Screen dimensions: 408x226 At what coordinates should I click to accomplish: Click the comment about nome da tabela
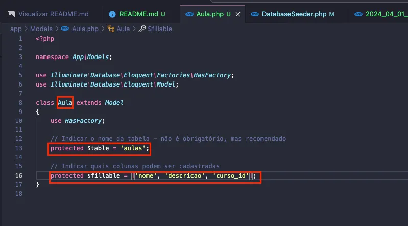[x=168, y=139]
